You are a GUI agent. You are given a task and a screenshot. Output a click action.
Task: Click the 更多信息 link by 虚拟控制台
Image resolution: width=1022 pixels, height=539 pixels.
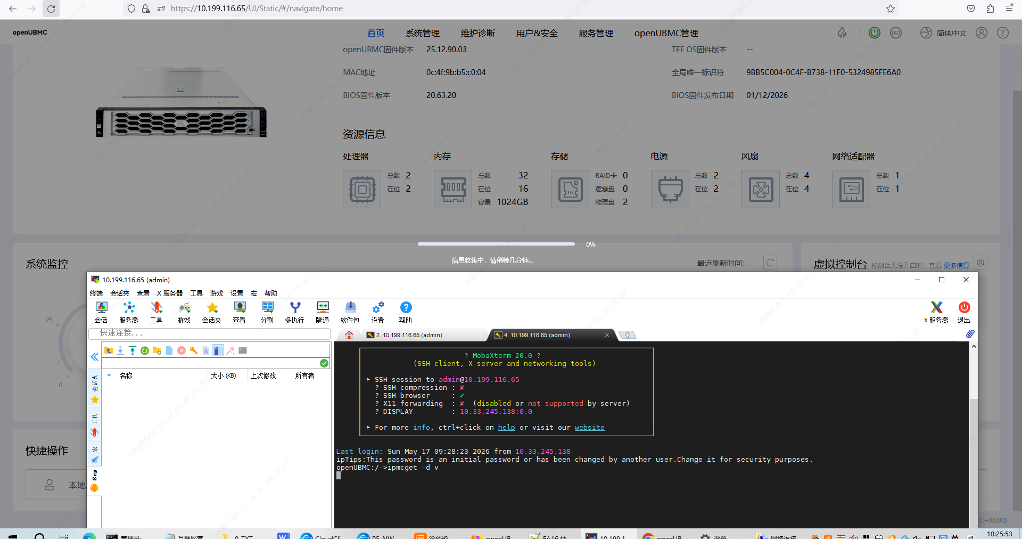956,265
